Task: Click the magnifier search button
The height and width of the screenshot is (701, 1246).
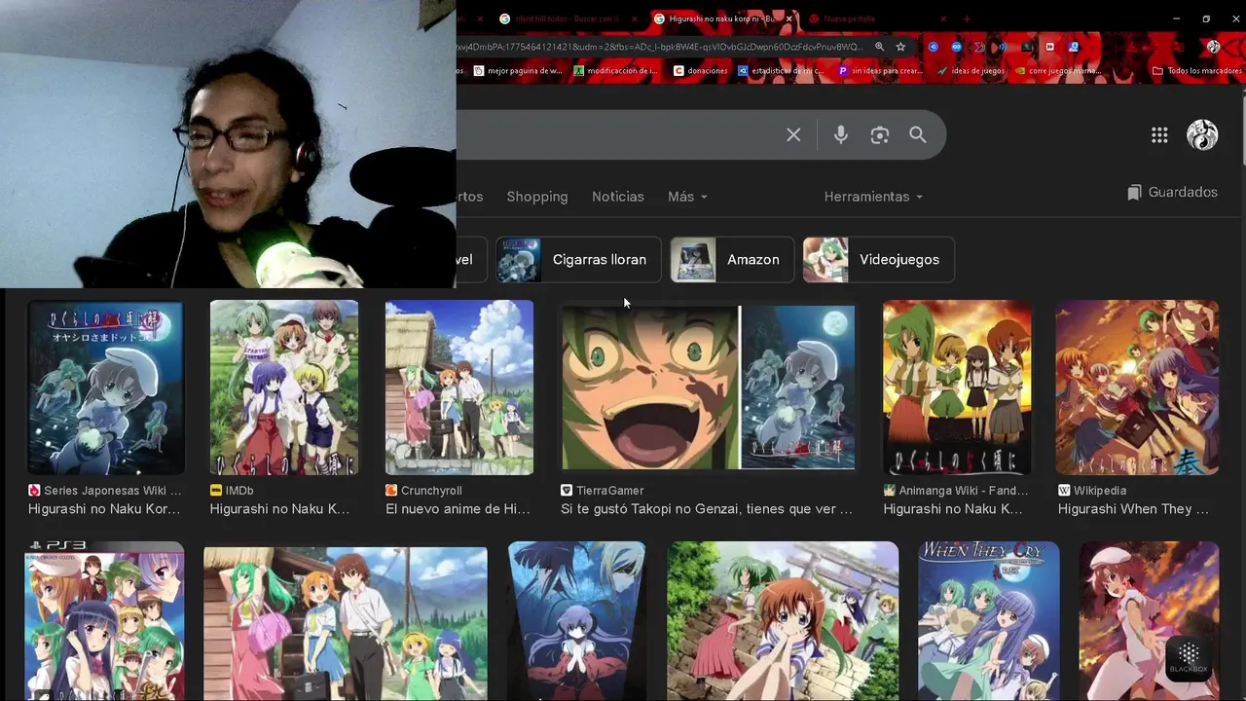Action: tap(918, 135)
